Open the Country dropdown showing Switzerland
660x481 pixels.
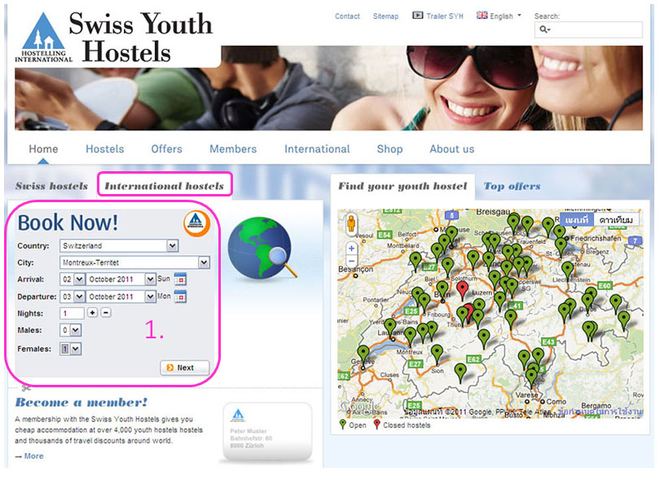tap(119, 245)
